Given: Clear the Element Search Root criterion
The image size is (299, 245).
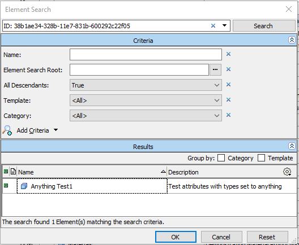Looking at the screenshot, I should (228, 69).
